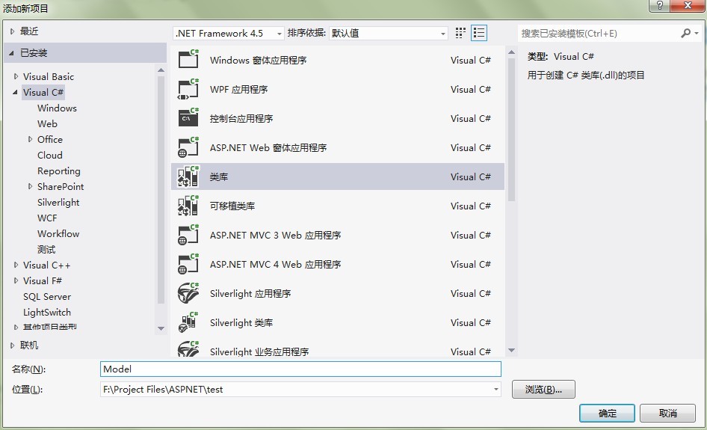Screen dimensions: 707x430
Task: Click the template list scrollbar up arrow
Action: point(511,52)
